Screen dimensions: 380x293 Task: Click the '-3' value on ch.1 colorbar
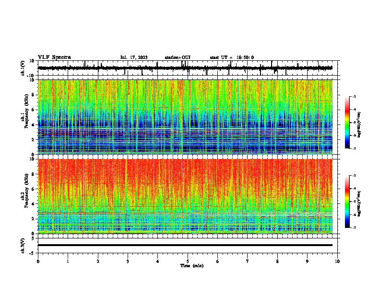coord(354,96)
